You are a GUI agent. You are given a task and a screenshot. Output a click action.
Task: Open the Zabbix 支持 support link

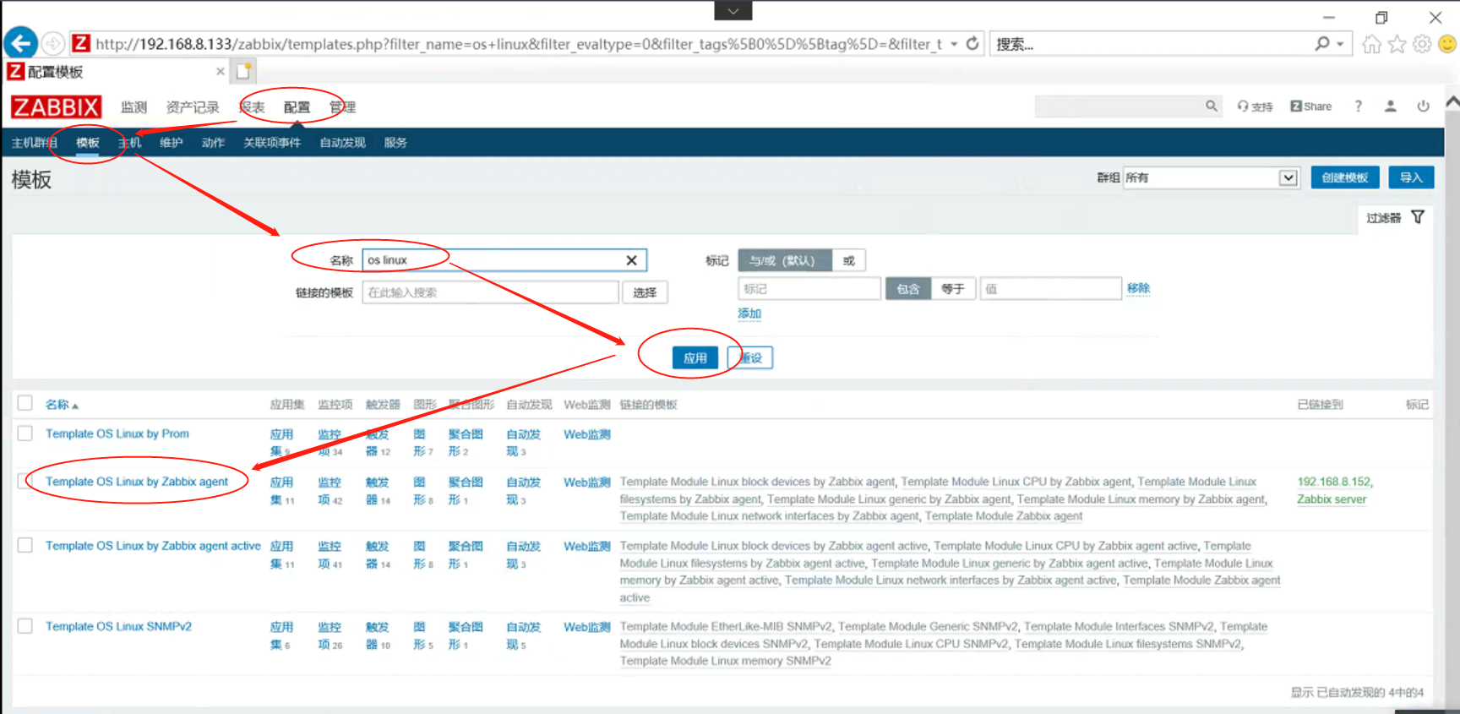click(x=1255, y=106)
